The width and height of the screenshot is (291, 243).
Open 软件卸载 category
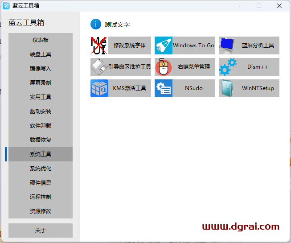coord(41,126)
